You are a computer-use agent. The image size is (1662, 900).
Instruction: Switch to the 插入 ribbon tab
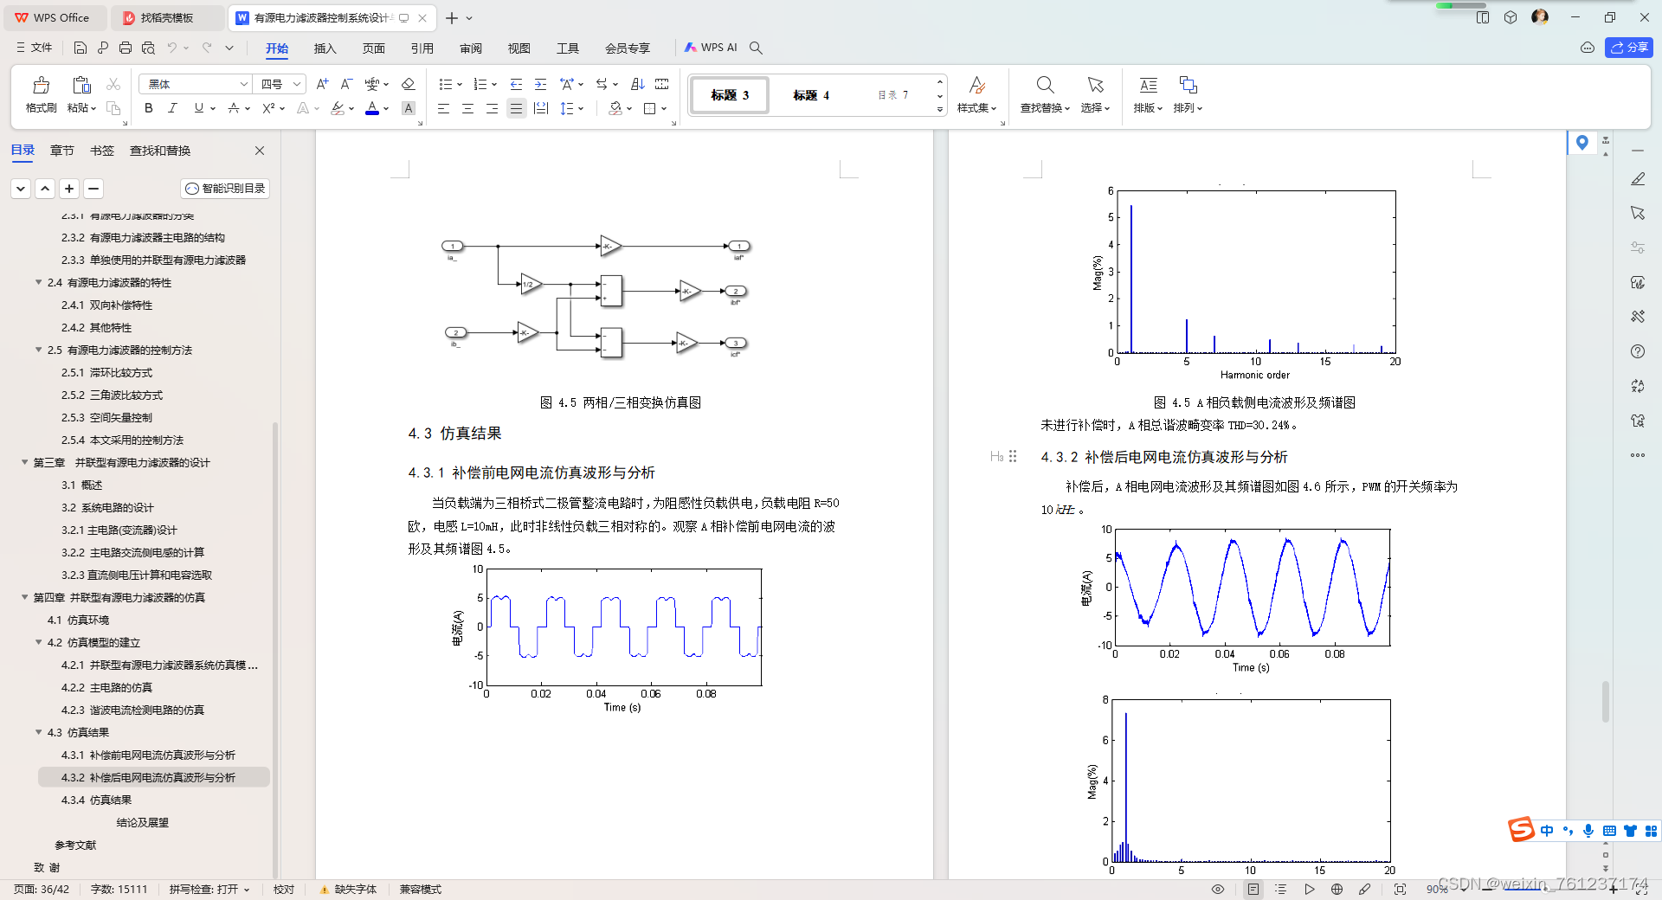tap(325, 48)
